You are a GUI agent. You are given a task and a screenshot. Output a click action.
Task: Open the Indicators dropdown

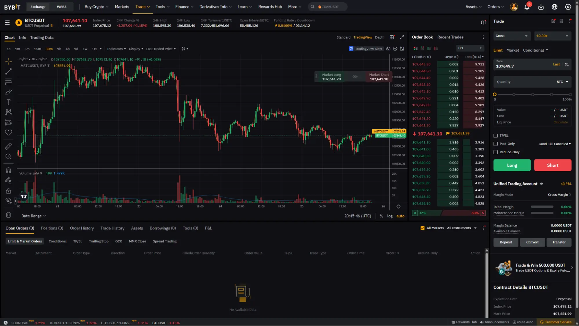click(x=116, y=49)
